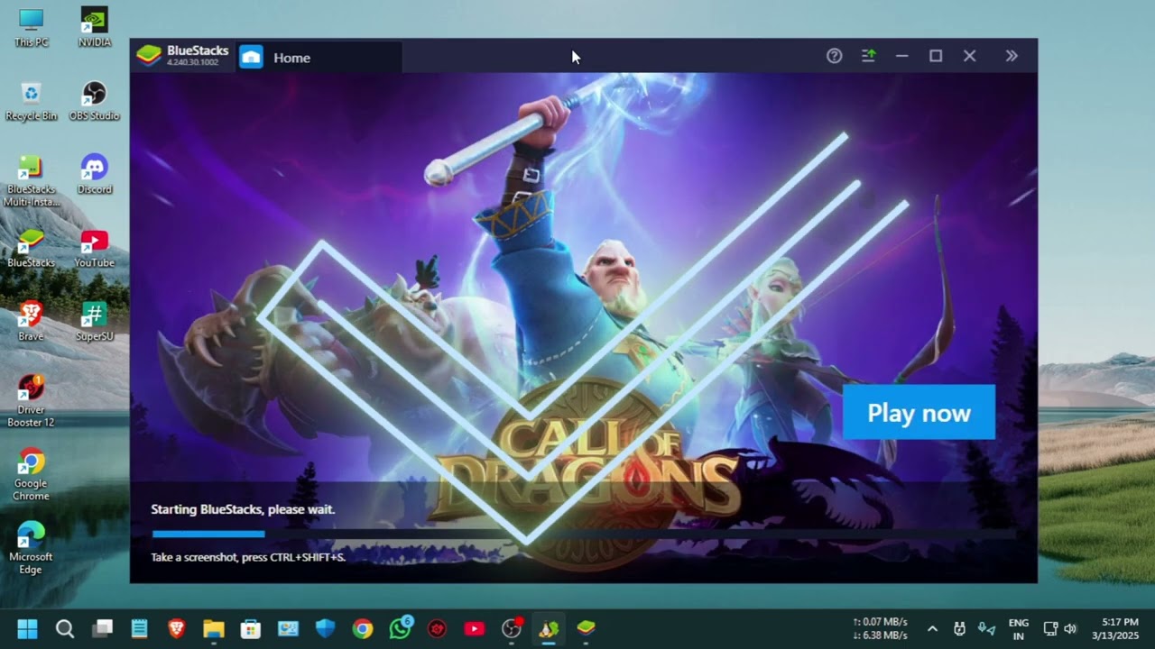Open Microsoft Store from the taskbar
1155x649 pixels.
coord(251,628)
